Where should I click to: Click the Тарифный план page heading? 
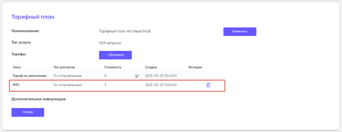point(33,17)
